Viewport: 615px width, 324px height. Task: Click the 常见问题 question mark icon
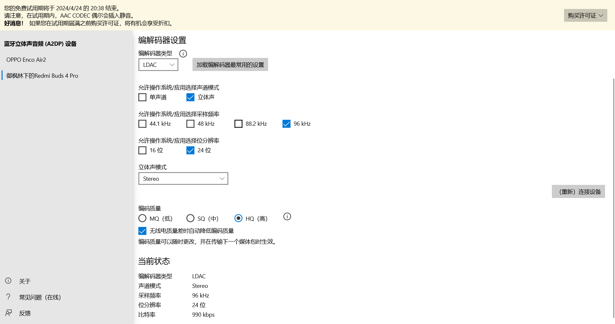[x=8, y=297]
